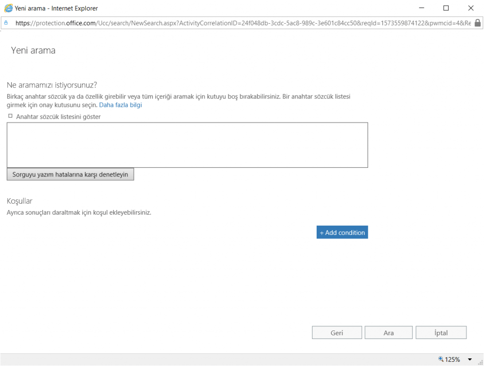Maximize the Internet Explorer window
Viewport: 484px width, 366px height.
pos(446,8)
